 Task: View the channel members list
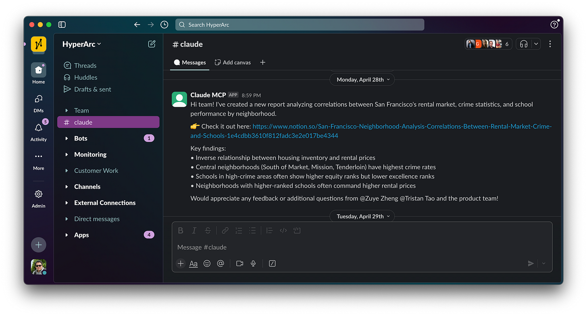488,44
